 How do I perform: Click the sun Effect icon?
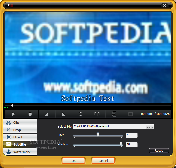9,137
